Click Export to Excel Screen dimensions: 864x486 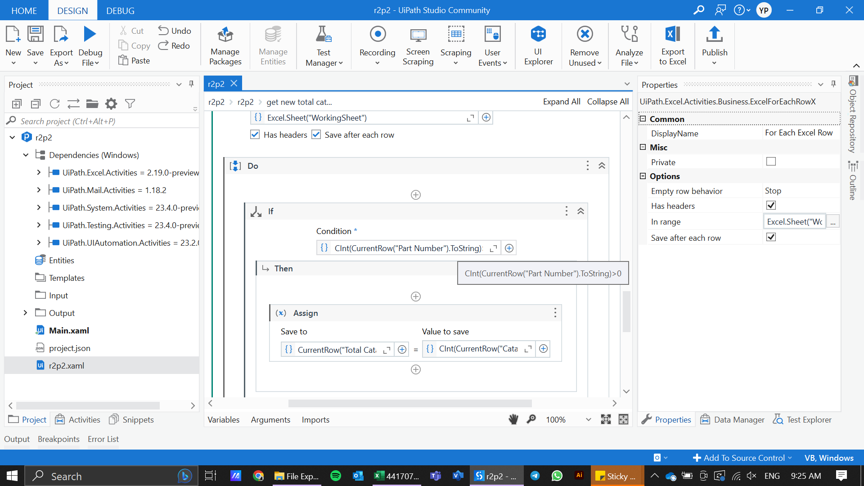coord(673,46)
